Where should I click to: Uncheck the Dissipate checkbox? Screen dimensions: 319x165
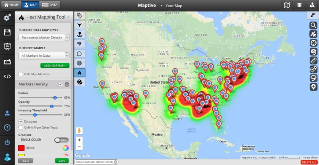point(21,121)
